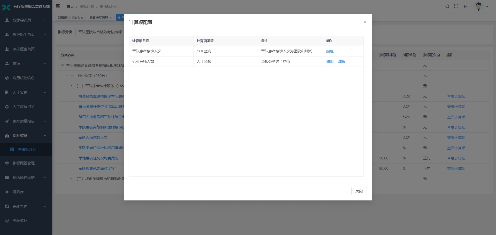Open indicator 军队患者就诊满意度%
Viewport: 496px width, 235px height.
tap(97, 168)
